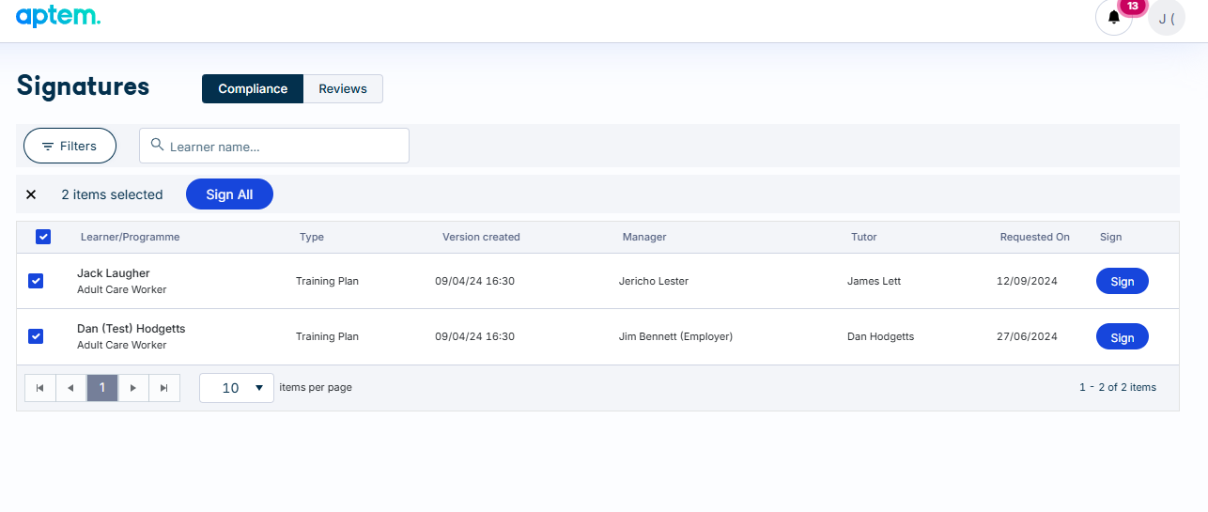Open the Filters panel
The height and width of the screenshot is (512, 1208).
(70, 146)
